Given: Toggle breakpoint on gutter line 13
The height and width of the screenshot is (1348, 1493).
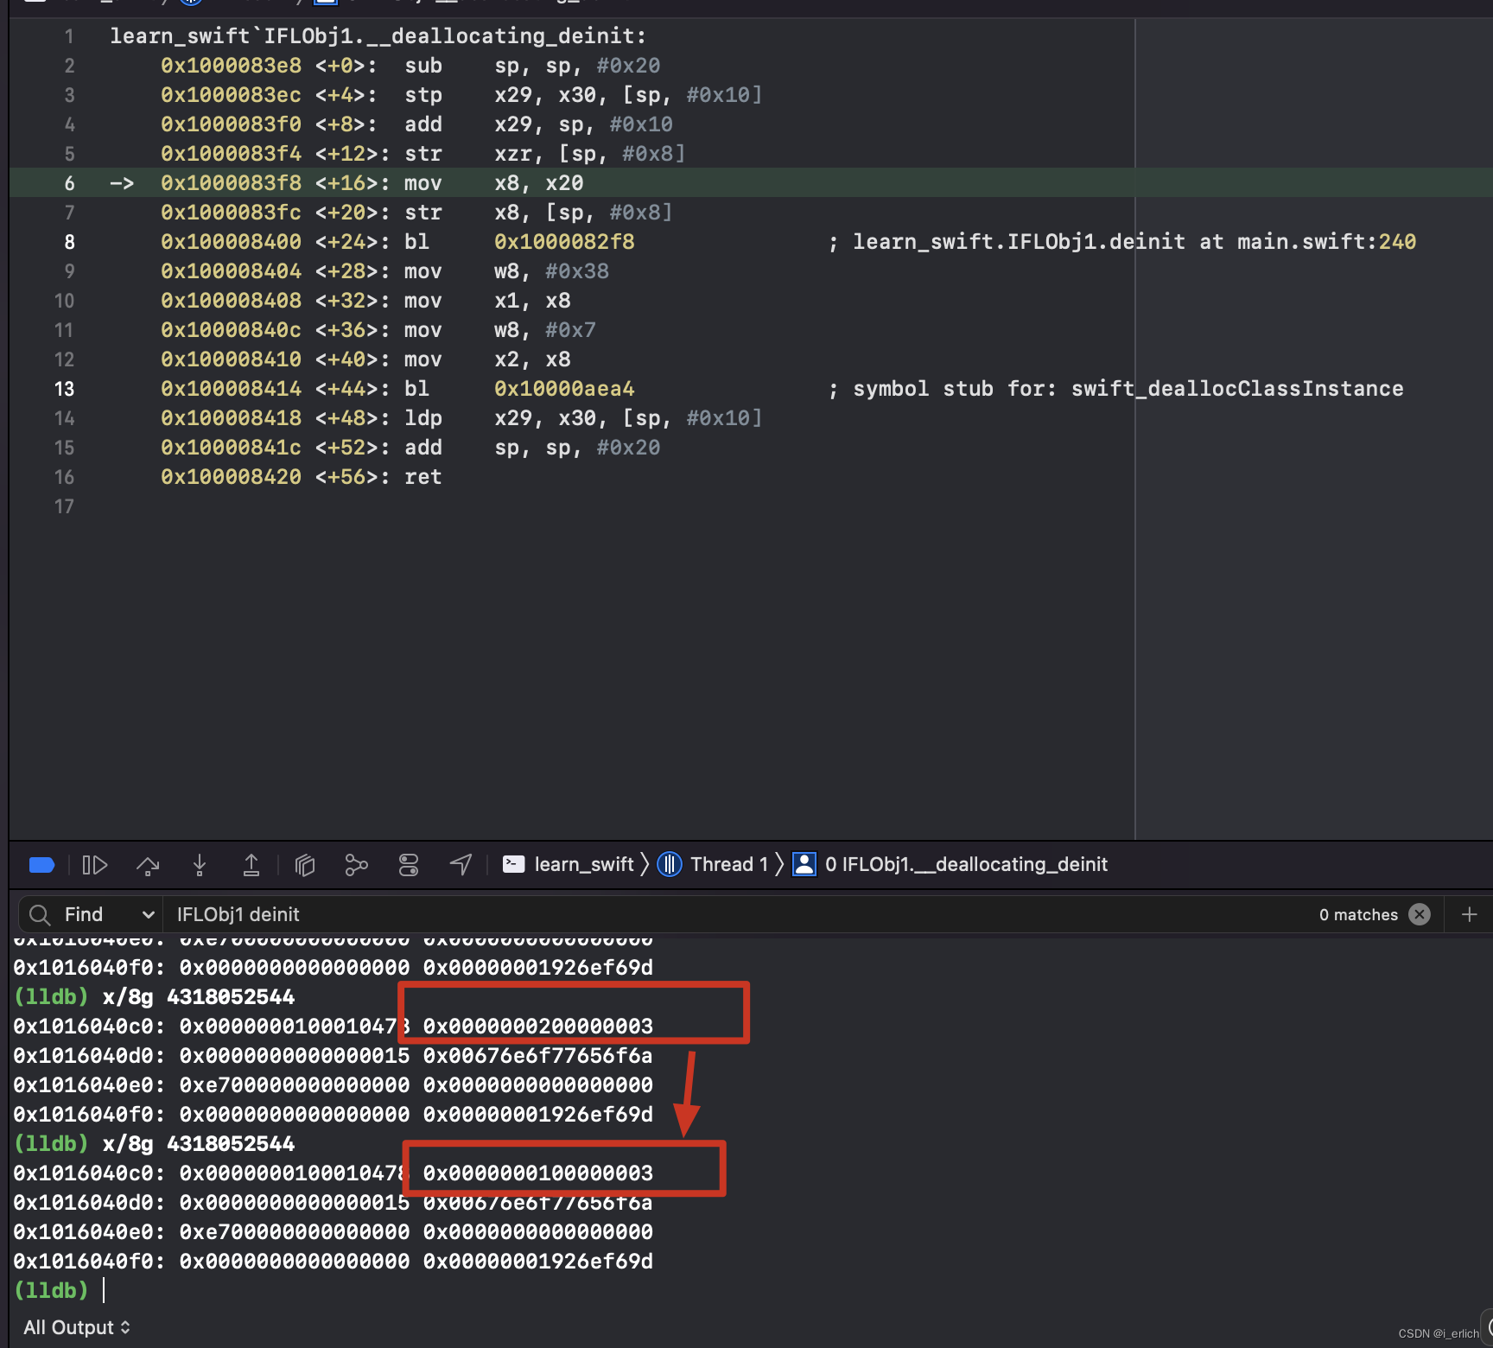Looking at the screenshot, I should [65, 390].
